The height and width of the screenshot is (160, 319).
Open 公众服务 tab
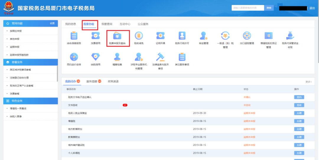tap(143, 24)
